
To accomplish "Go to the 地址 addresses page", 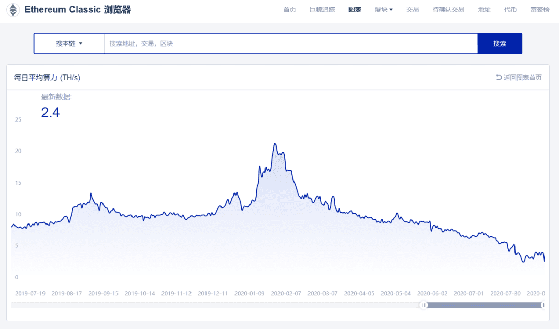I will [x=484, y=10].
